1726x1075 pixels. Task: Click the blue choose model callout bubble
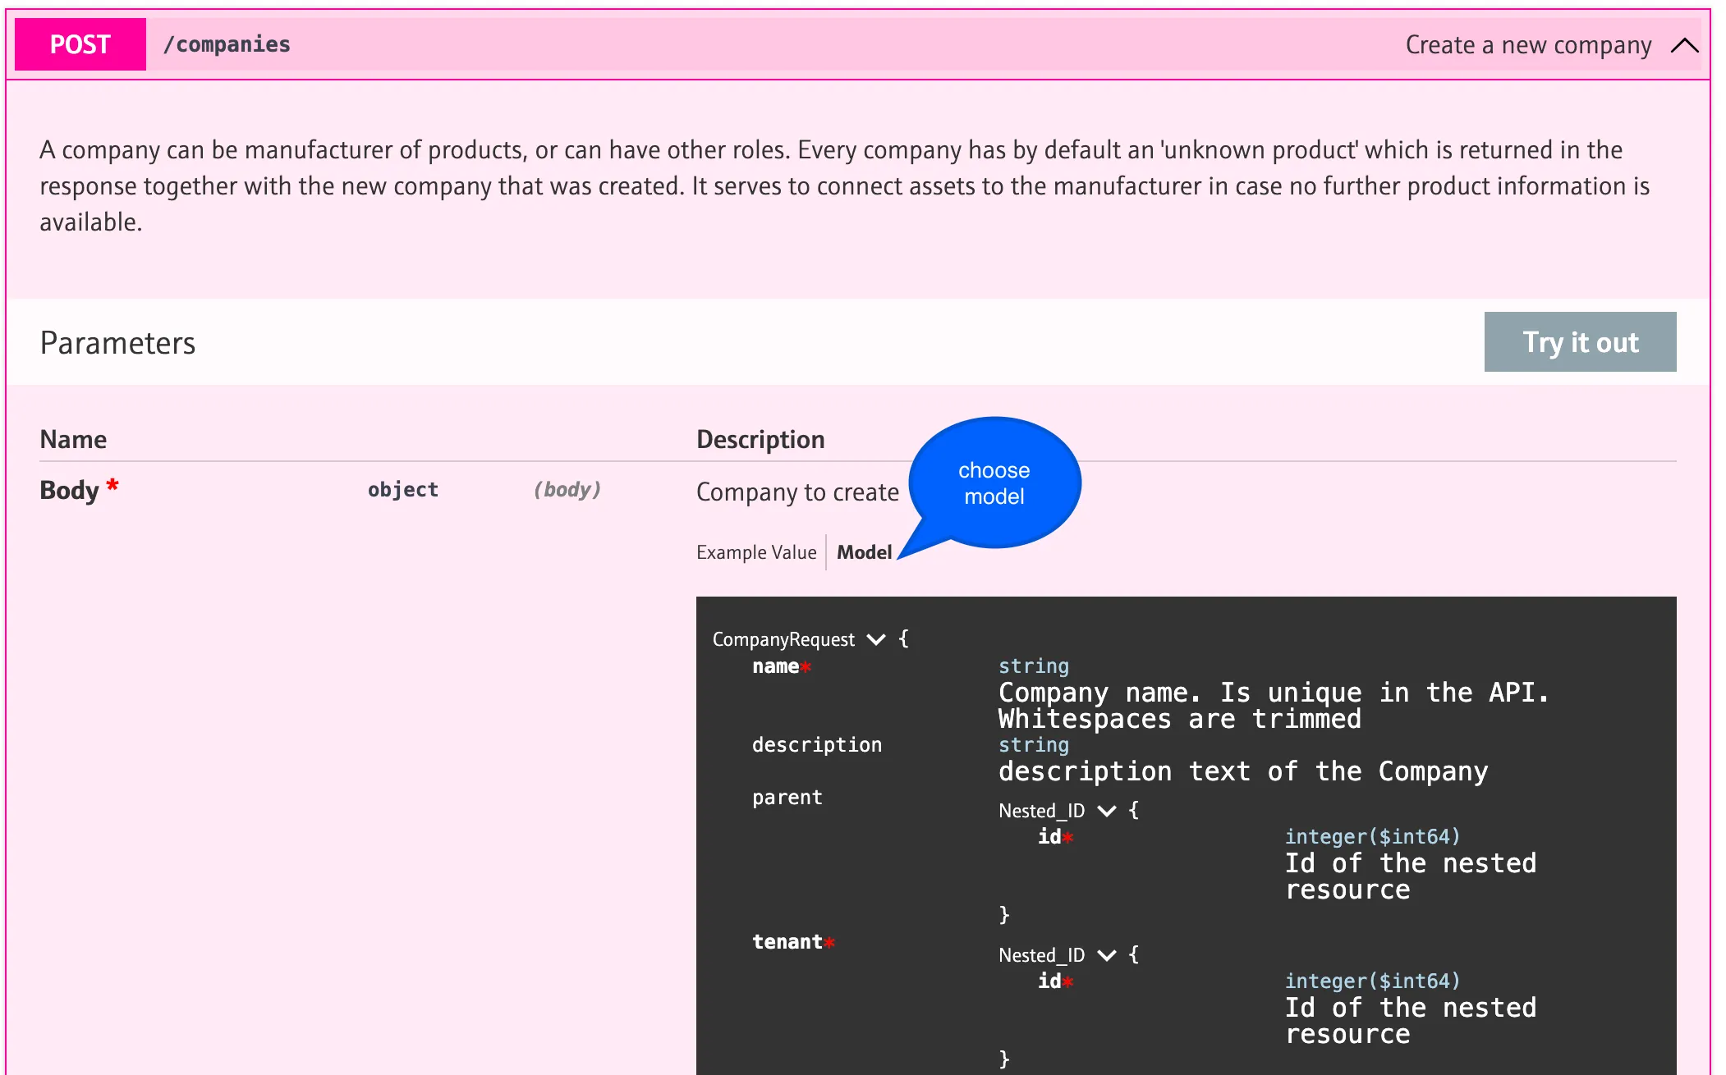(994, 483)
